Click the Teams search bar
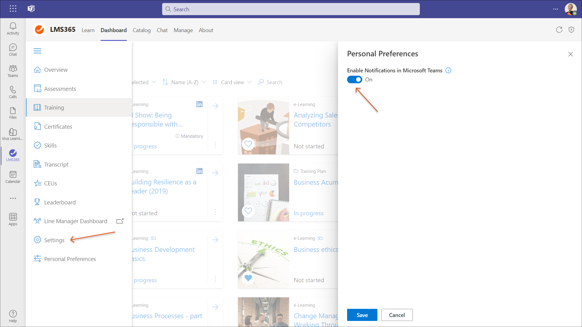The height and width of the screenshot is (327, 582). [x=291, y=9]
